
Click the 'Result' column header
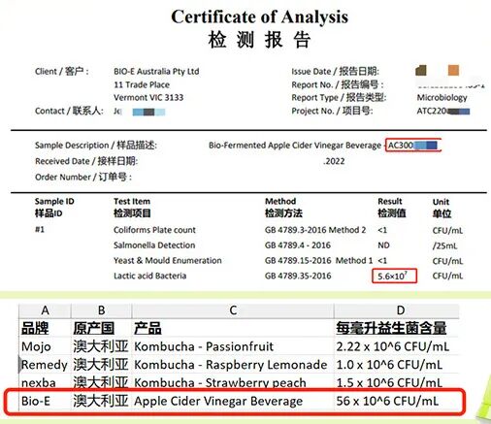tap(390, 202)
